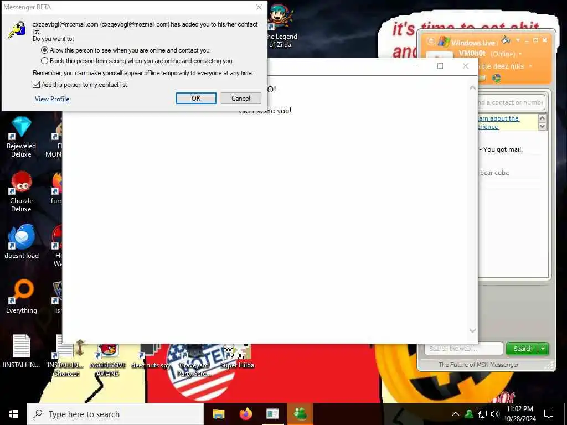The image size is (567, 425).
Task: Open the Windows Live menu dropdown arrow
Action: click(518, 40)
